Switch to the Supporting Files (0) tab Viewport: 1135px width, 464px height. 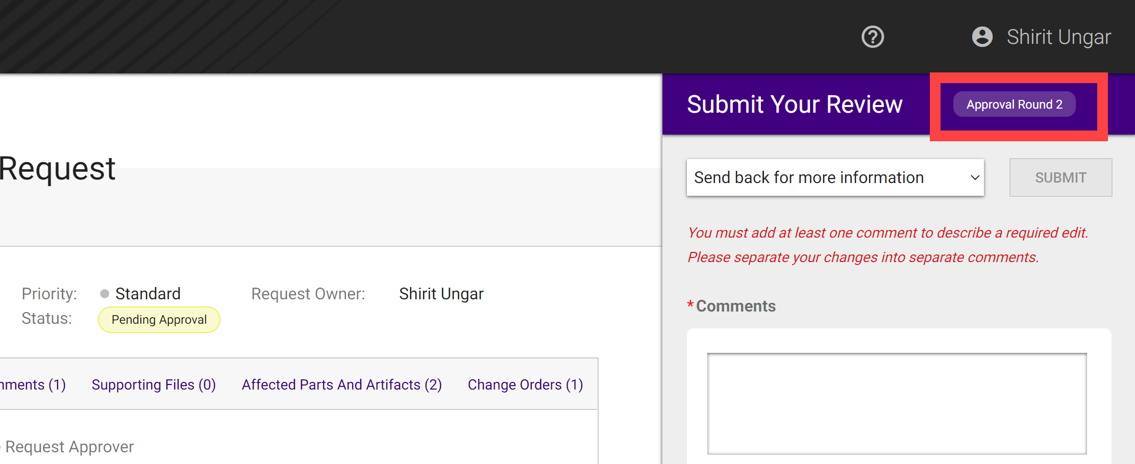pos(154,384)
